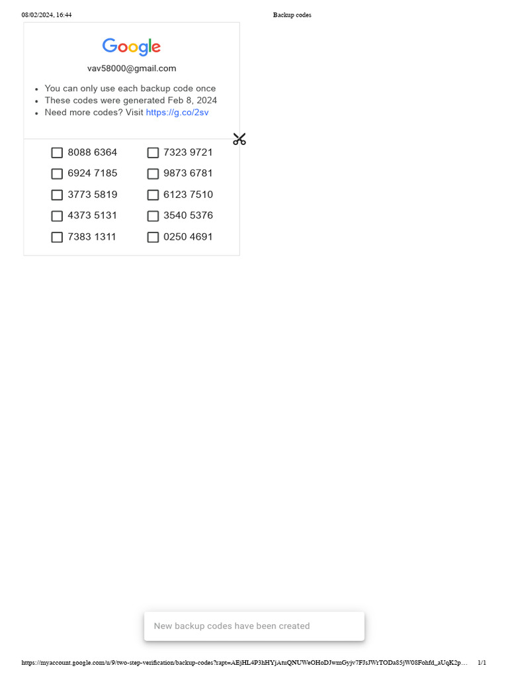The height and width of the screenshot is (678, 508).
Task: Tick the checkbox next to 6924 7185
Action: tap(57, 174)
